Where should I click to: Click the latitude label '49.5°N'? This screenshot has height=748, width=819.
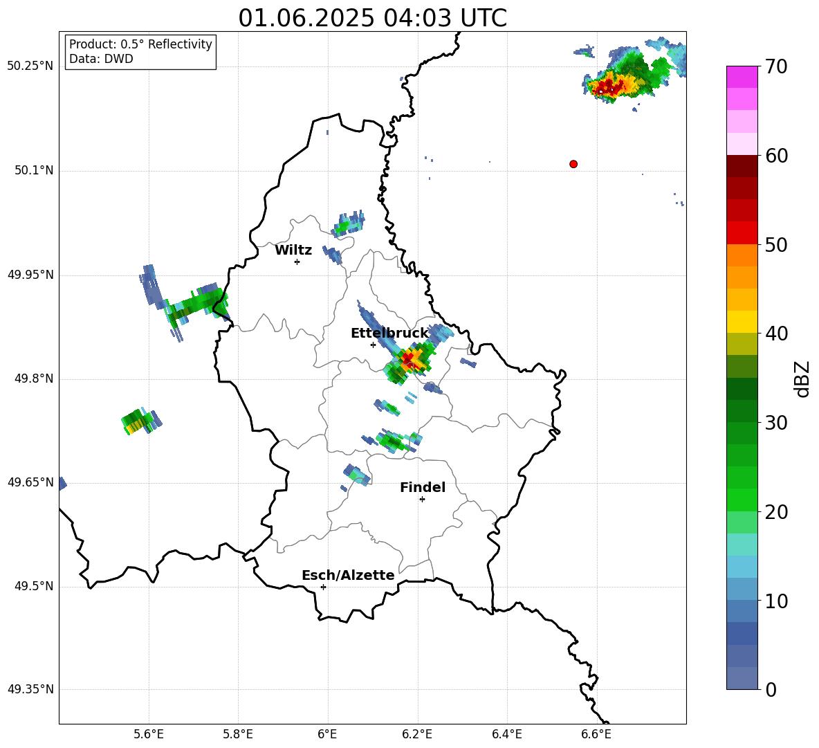pyautogui.click(x=34, y=586)
